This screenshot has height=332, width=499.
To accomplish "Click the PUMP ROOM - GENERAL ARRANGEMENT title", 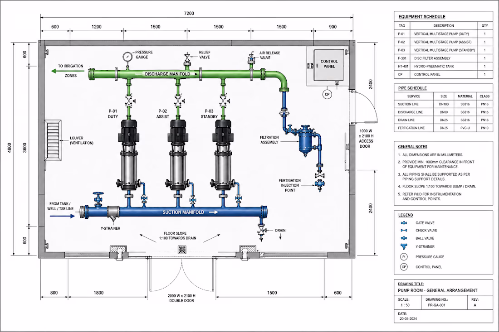I will click(x=438, y=290).
